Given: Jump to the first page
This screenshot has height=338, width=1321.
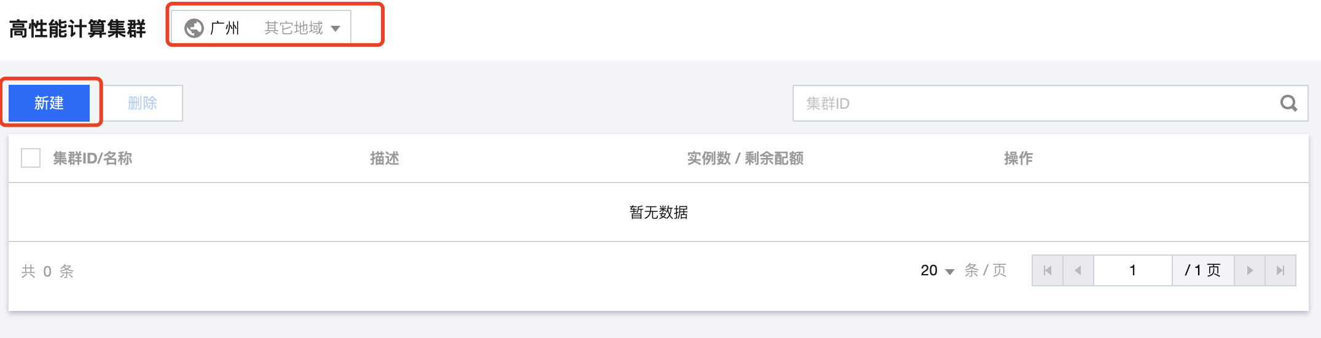Looking at the screenshot, I should tap(1048, 270).
